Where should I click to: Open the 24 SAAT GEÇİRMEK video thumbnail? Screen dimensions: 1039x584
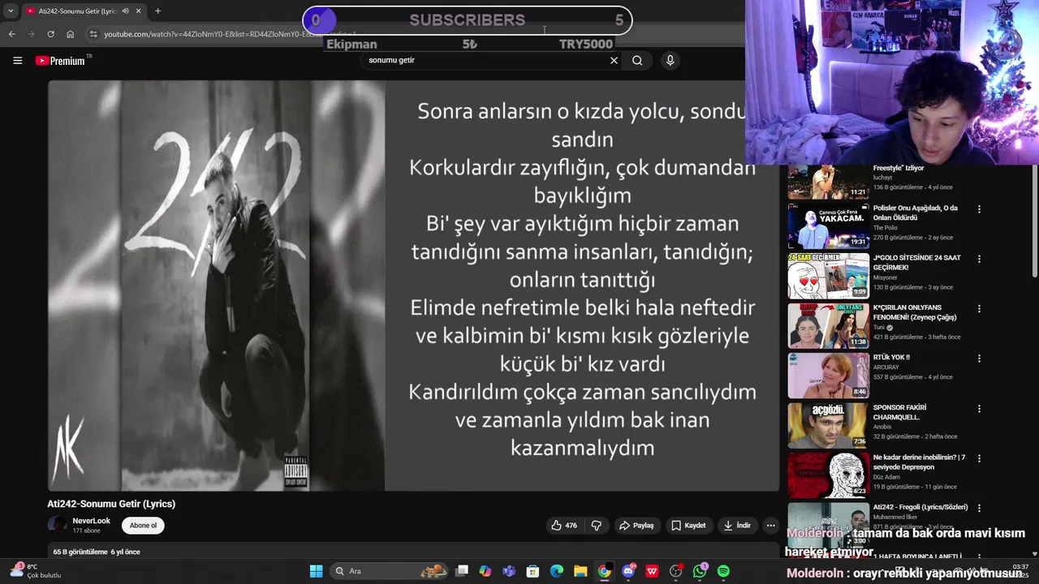pos(828,276)
